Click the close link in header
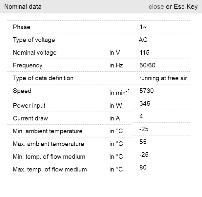 [x=156, y=7]
